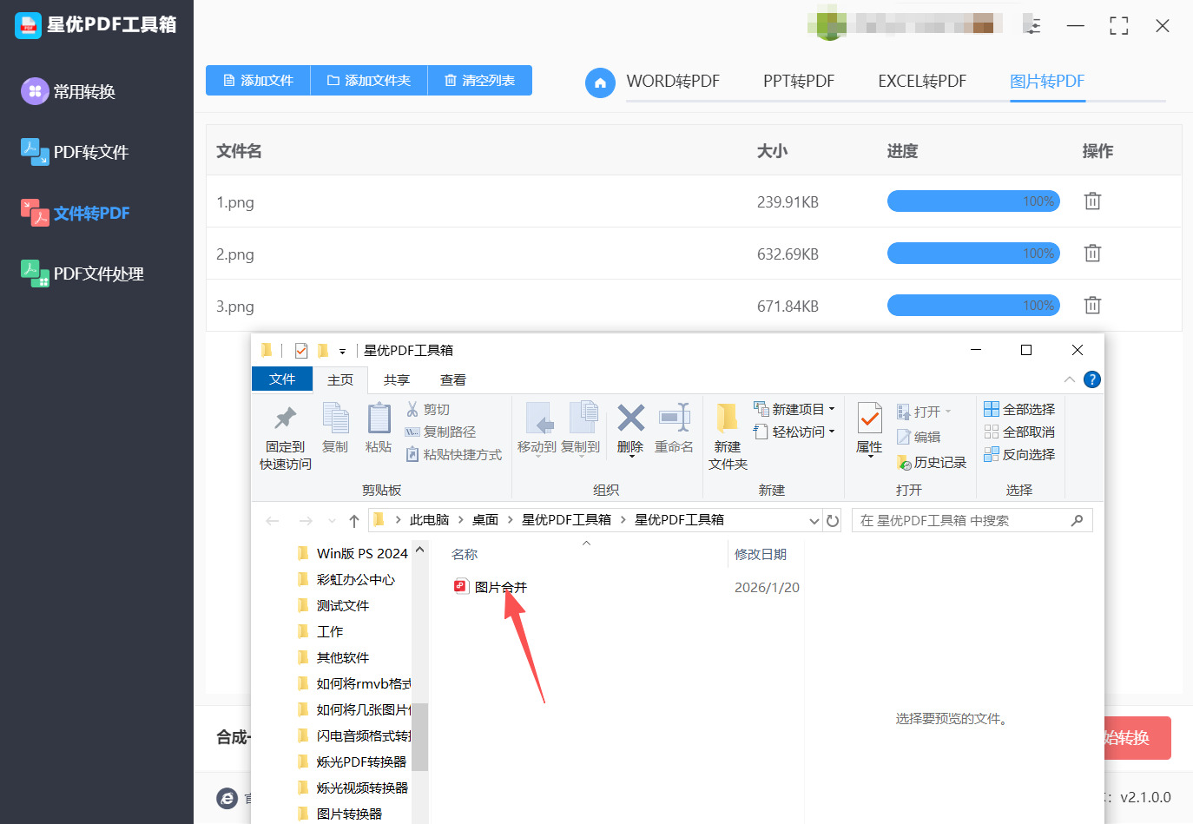Click the search magnifier in Explorer
The height and width of the screenshot is (824, 1193).
(1078, 521)
